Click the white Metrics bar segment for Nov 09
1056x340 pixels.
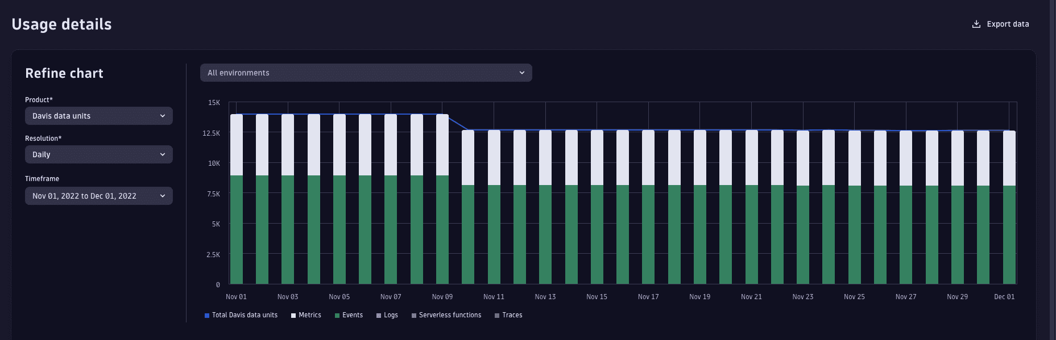(x=442, y=145)
